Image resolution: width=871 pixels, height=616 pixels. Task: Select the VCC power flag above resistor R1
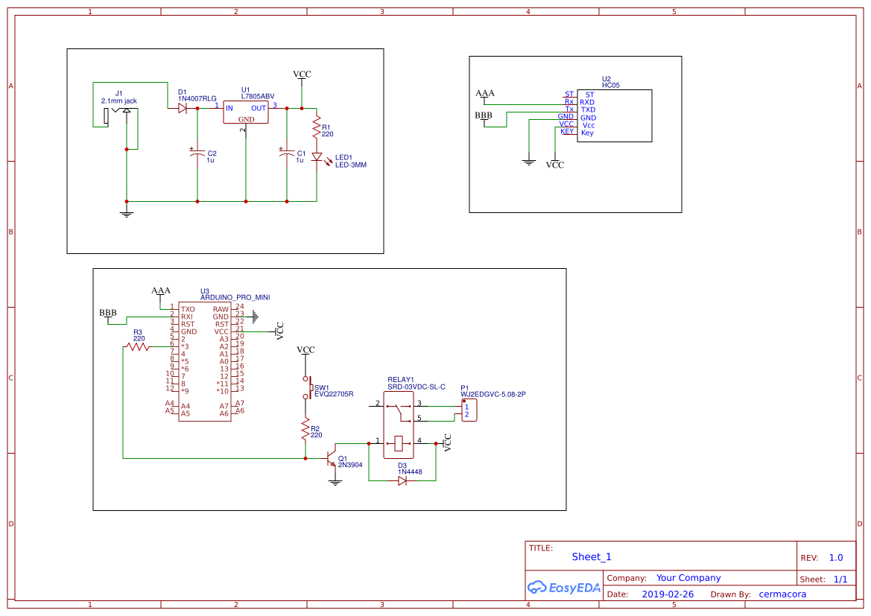click(x=300, y=74)
